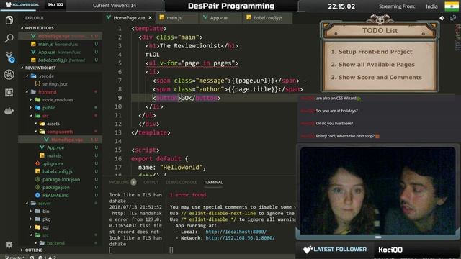Open the Explorer files icon in activity bar
The width and height of the screenshot is (461, 259).
tap(9, 20)
